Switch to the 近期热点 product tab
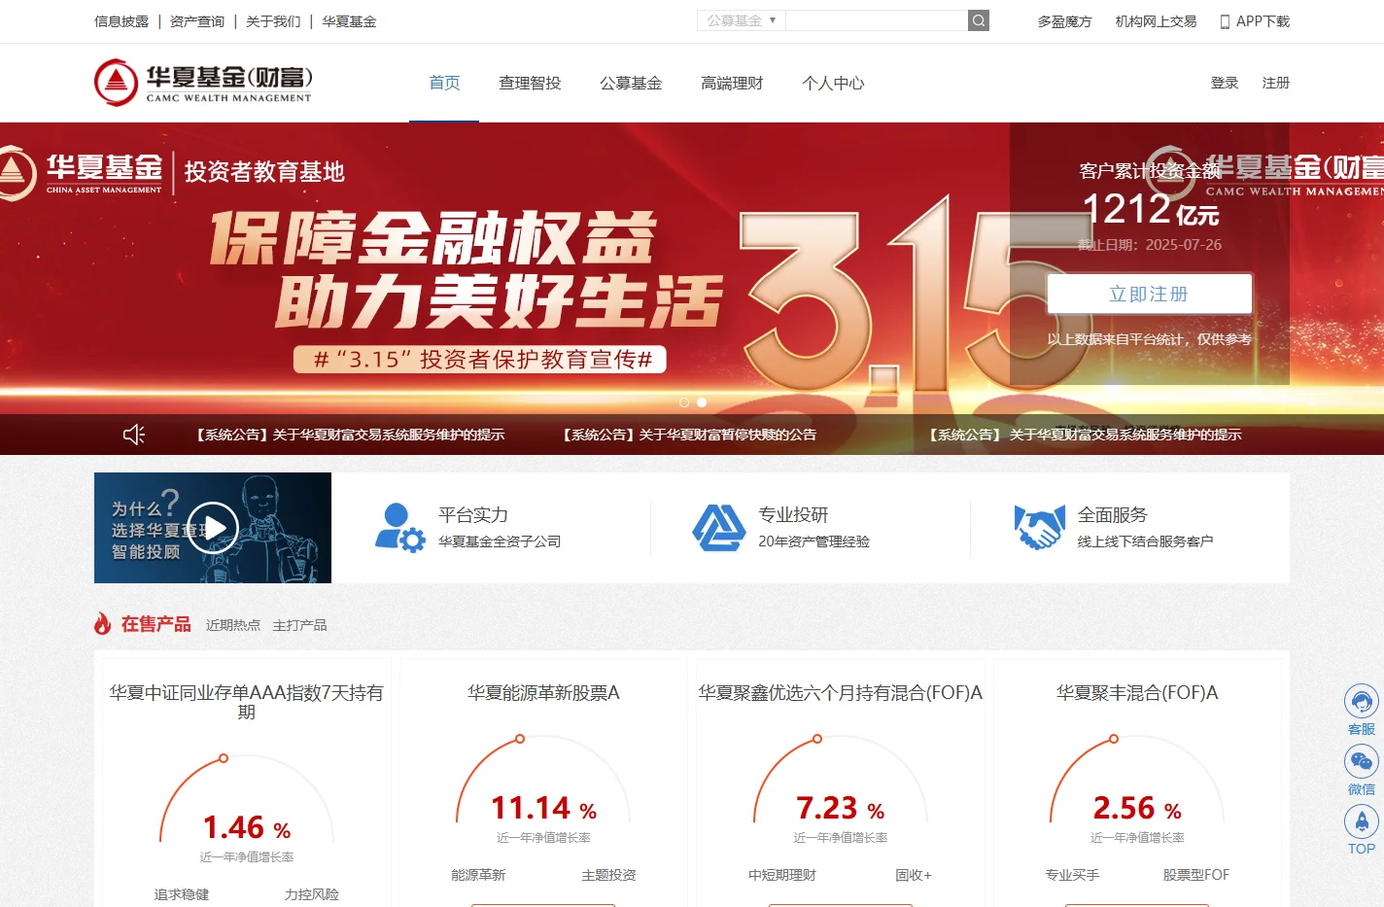1384x907 pixels. pos(233,625)
